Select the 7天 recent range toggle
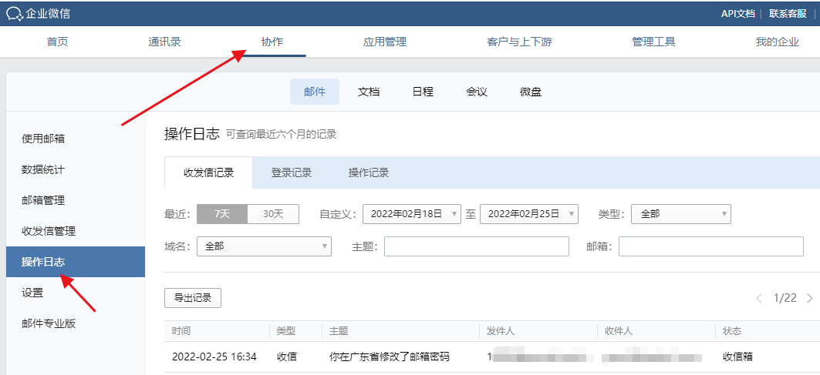The width and height of the screenshot is (820, 375). click(x=222, y=214)
